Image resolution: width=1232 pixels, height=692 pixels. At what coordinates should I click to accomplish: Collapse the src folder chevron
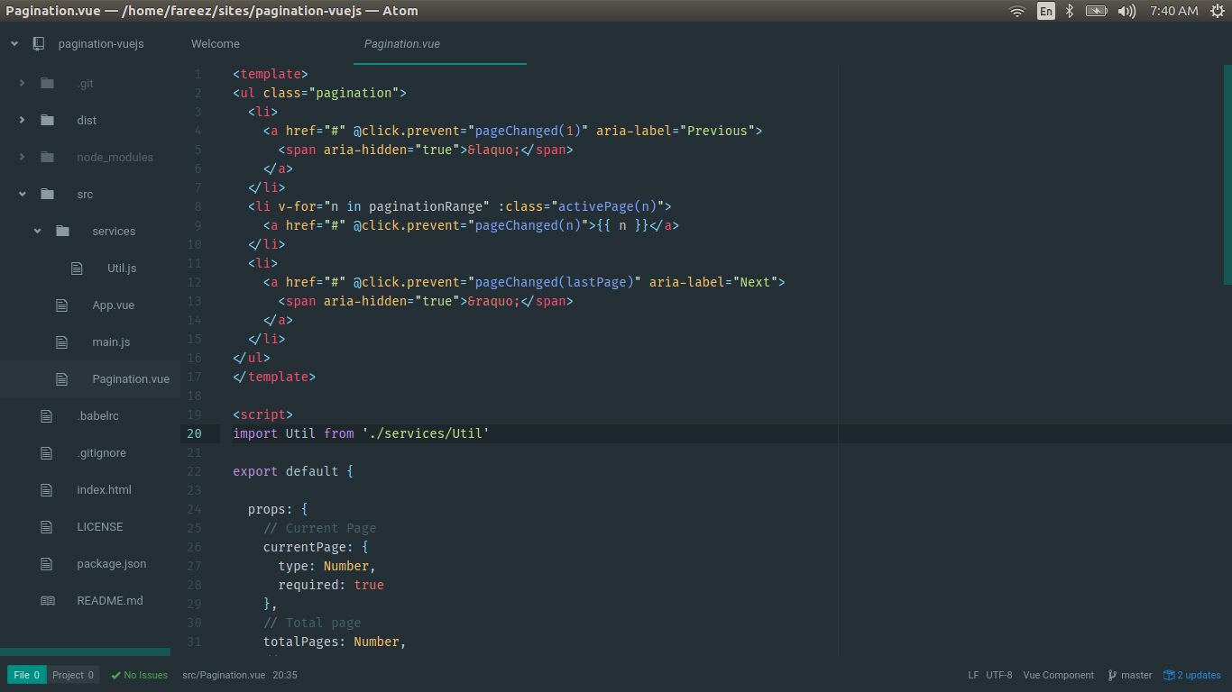[x=22, y=194]
